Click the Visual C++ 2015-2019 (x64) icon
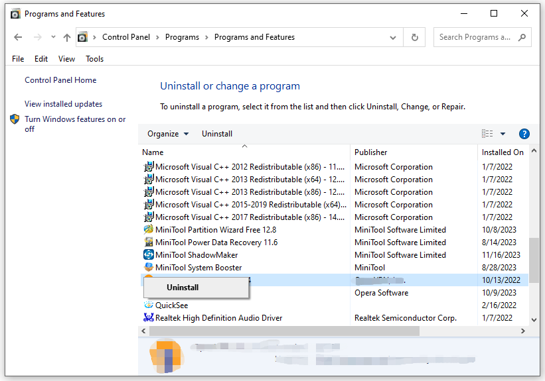This screenshot has width=545, height=381. [x=149, y=204]
